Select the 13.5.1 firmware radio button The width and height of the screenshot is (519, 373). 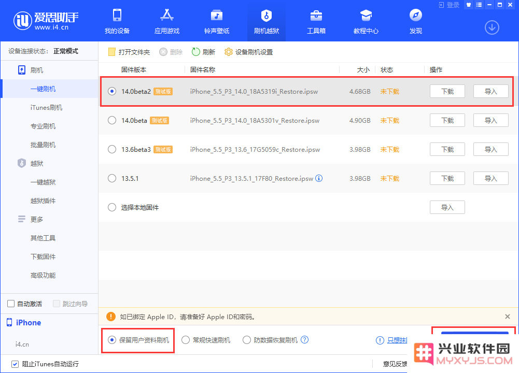click(x=112, y=179)
